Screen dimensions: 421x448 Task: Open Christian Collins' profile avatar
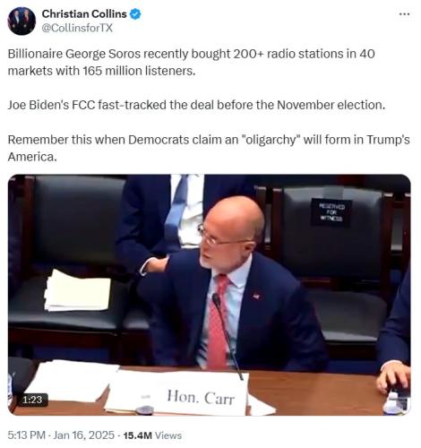pos(21,21)
